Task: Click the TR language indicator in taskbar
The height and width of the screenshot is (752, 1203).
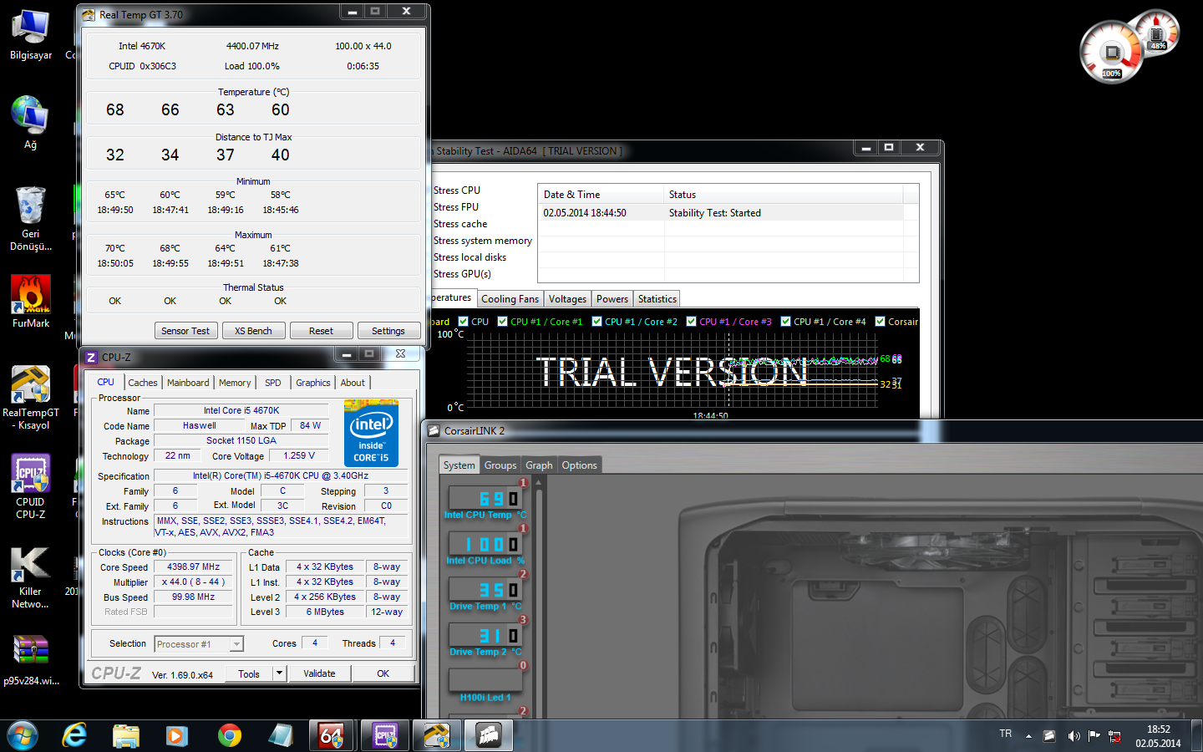Action: click(1005, 734)
